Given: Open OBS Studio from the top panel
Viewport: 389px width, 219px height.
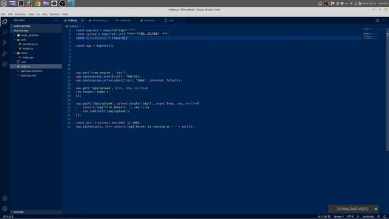Looking at the screenshot, I should (x=63, y=4).
